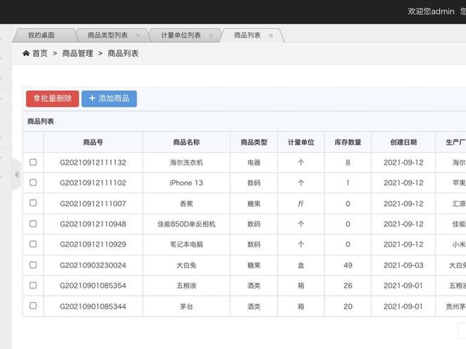Check the box for 海尔洗衣机 row

[x=33, y=162]
